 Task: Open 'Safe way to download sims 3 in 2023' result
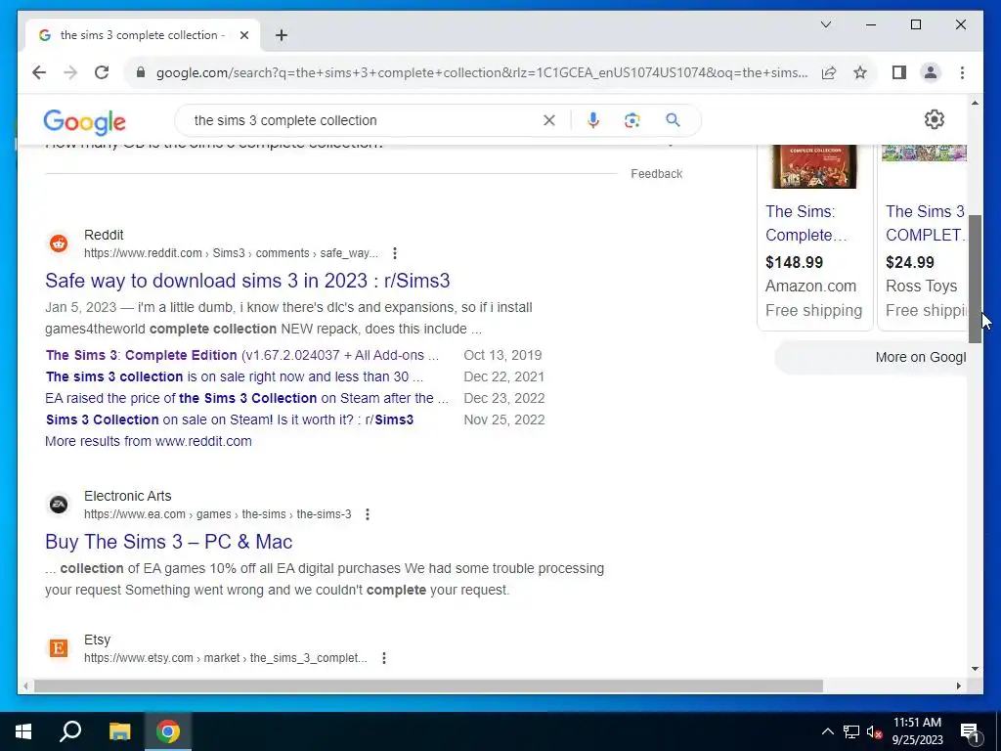coord(247,281)
